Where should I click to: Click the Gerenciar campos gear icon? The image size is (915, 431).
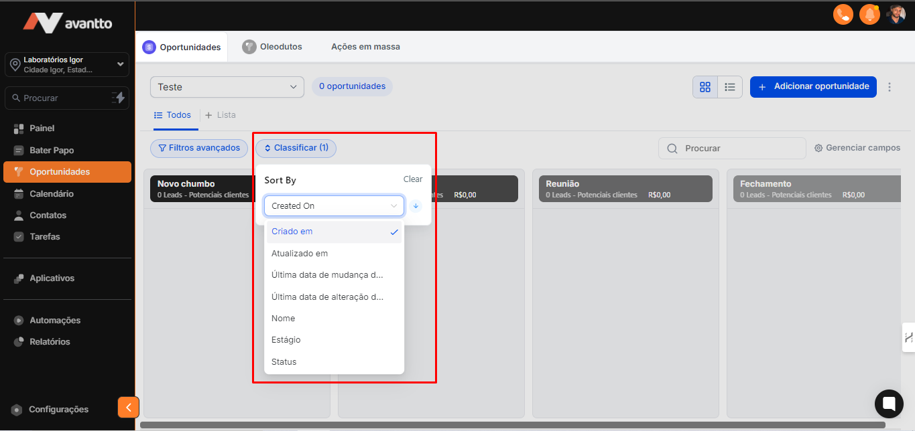818,148
